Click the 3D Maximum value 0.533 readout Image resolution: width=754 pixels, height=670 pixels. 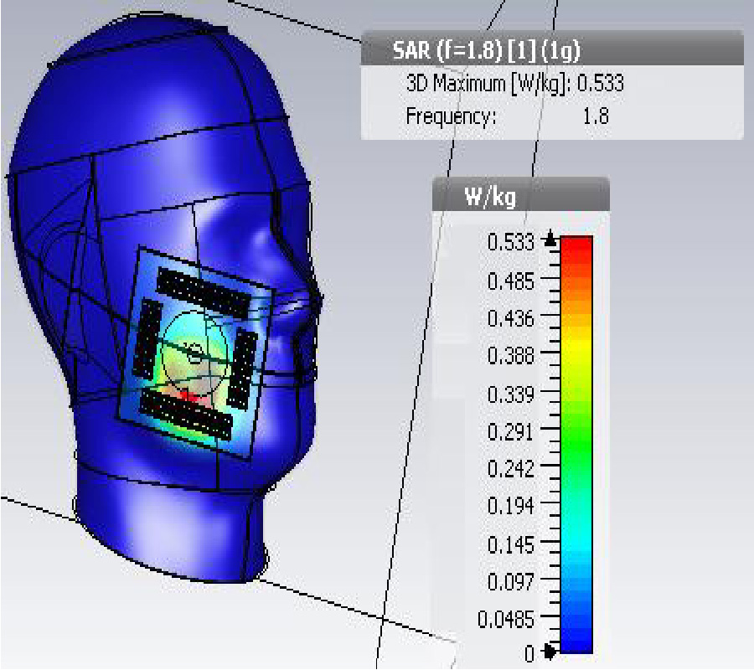[x=602, y=84]
